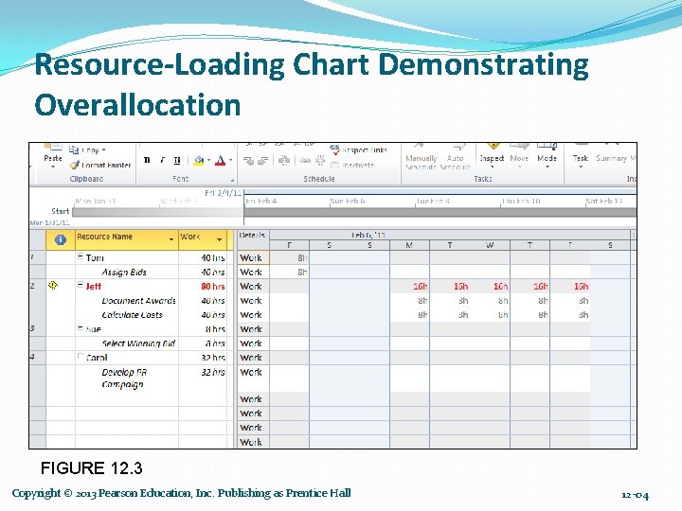682x511 pixels.
Task: Click Respect Links button
Action: coord(358,150)
